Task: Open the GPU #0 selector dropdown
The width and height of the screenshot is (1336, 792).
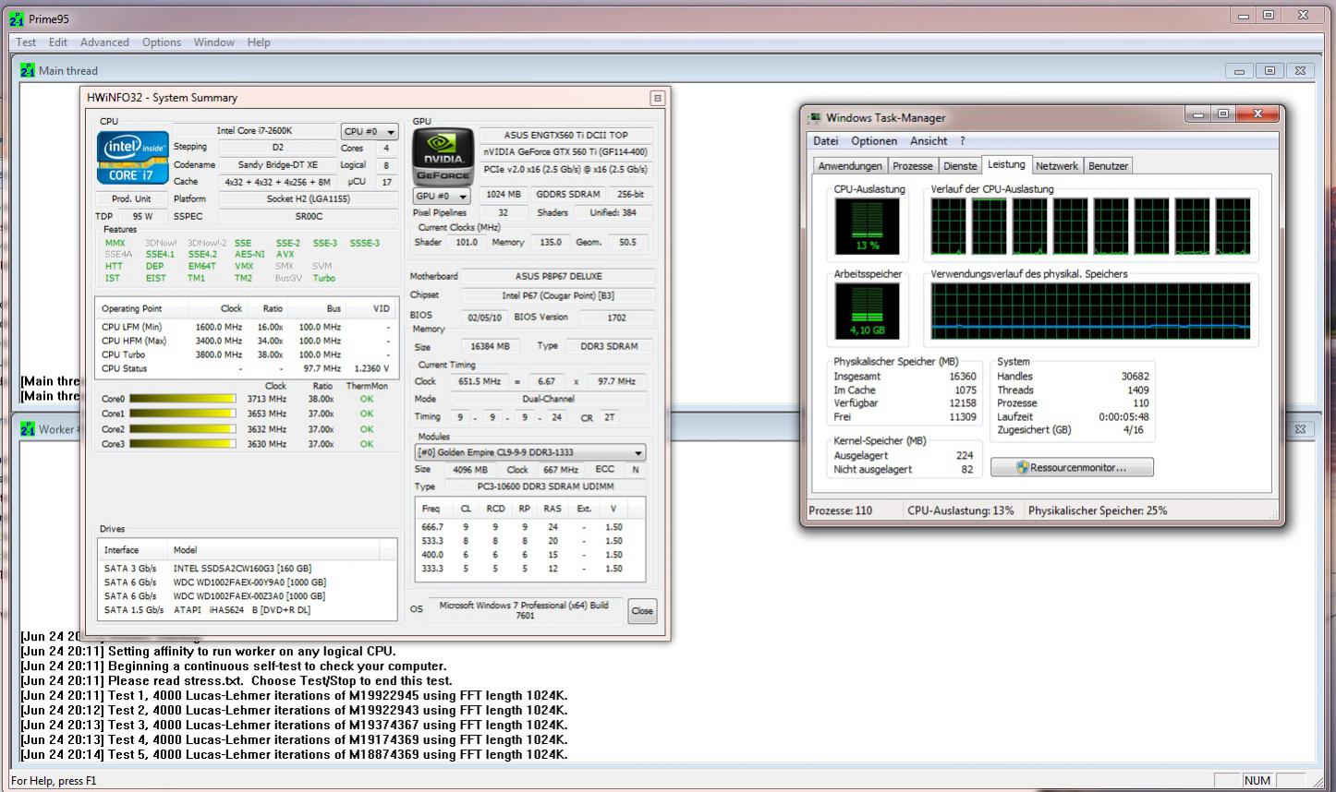Action: pos(441,196)
